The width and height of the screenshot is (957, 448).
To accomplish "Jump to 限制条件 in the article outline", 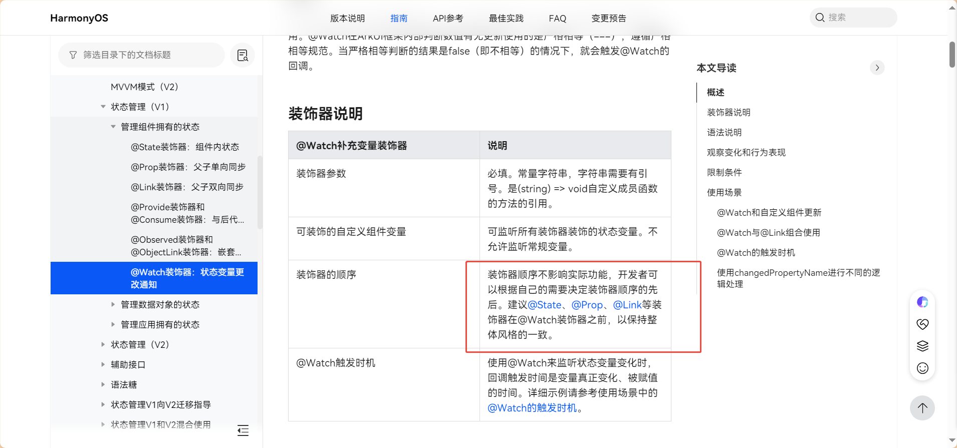I will (724, 173).
